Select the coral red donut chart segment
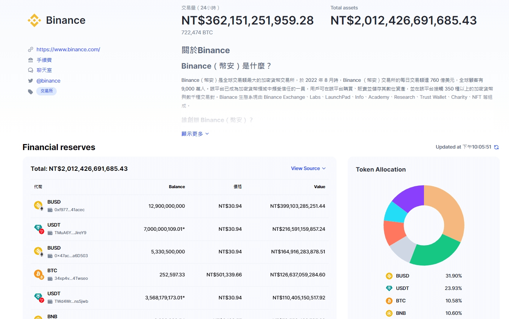Screen dimensions: 509x319 coord(393,232)
